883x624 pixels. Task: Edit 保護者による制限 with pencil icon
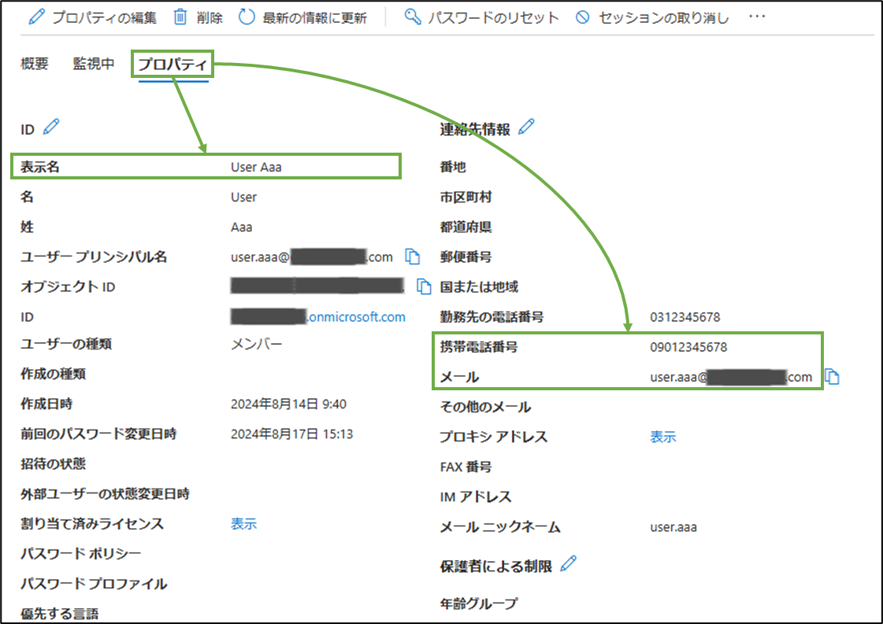pos(569,563)
